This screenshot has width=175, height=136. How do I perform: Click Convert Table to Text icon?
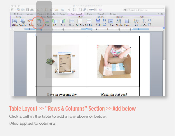pyautogui.click(x=150, y=24)
